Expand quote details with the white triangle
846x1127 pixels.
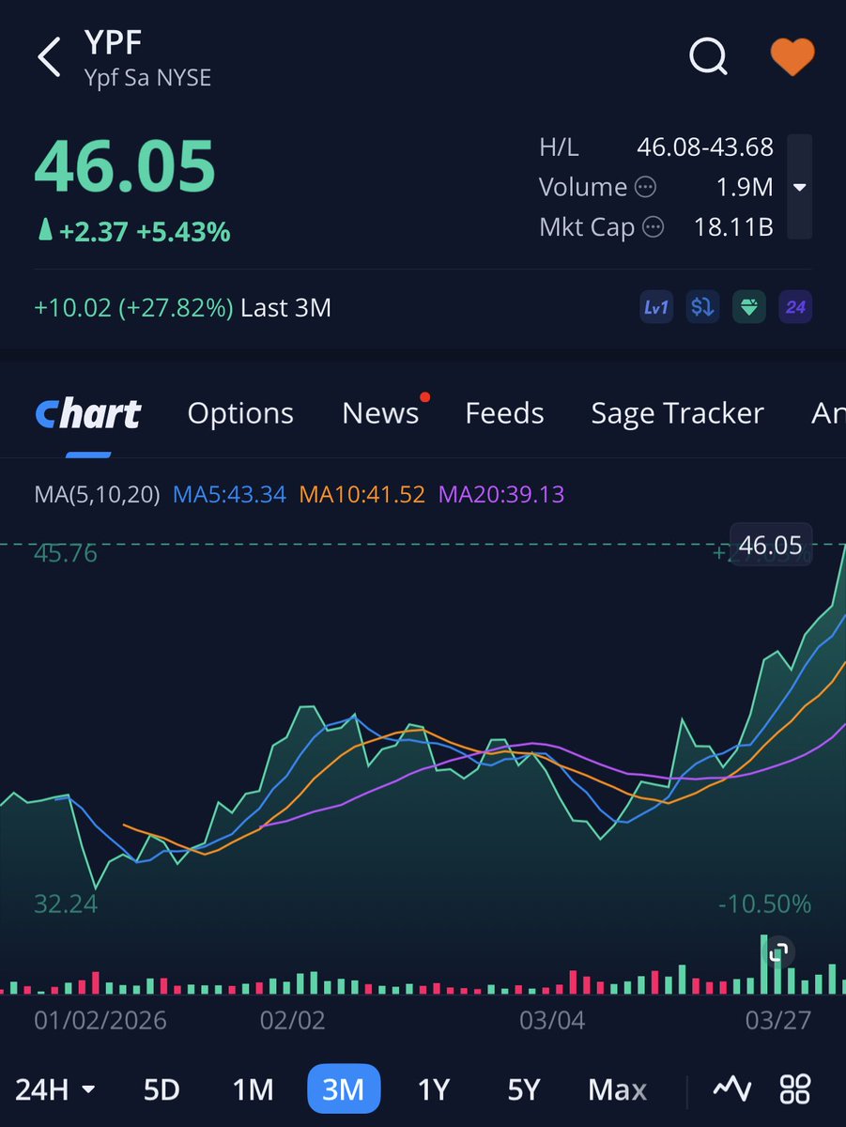(800, 187)
